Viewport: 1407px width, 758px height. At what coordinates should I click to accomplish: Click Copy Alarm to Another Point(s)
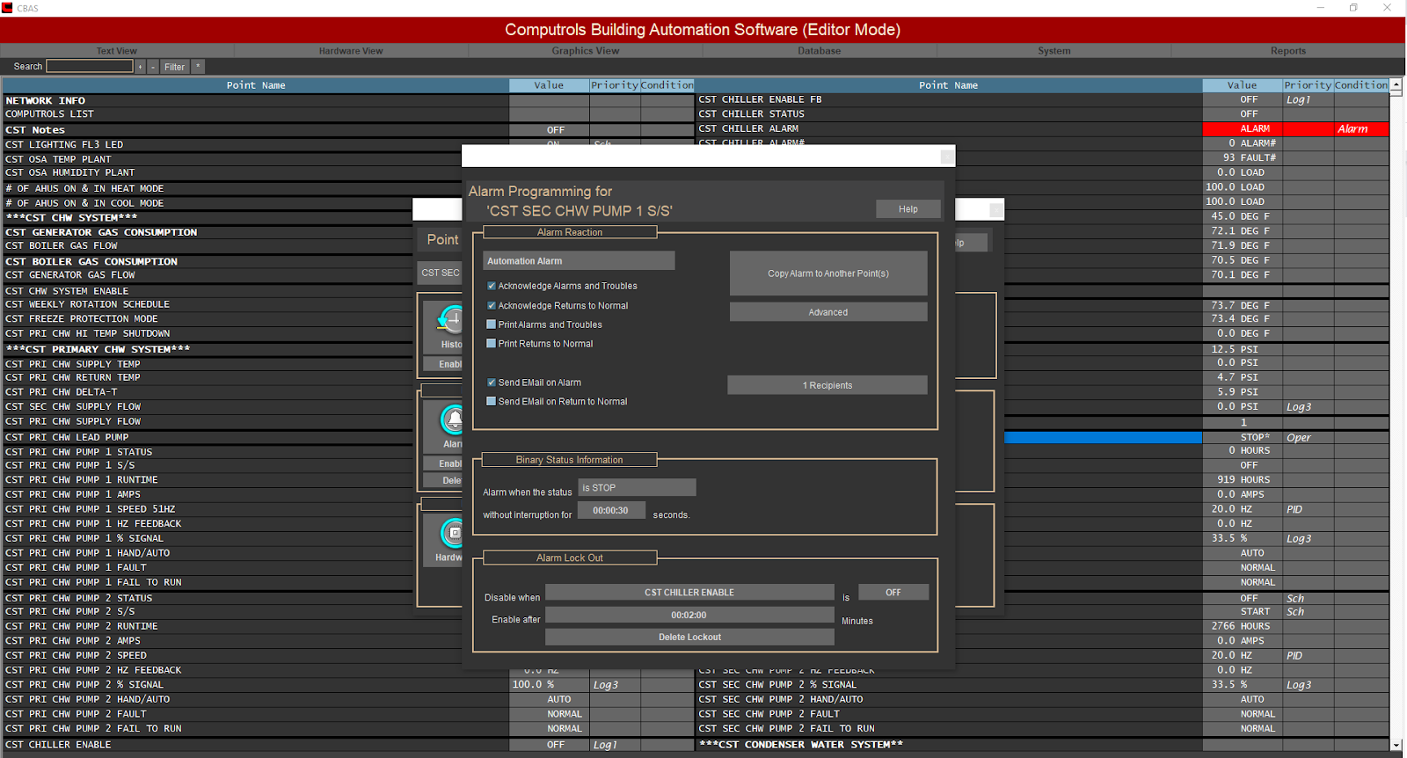point(828,273)
